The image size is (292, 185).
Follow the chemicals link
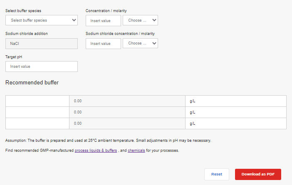(x=136, y=150)
